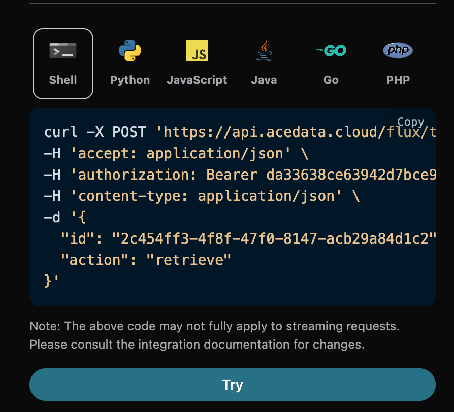Click the Java coffee cup icon
This screenshot has width=454, height=412.
(x=264, y=51)
